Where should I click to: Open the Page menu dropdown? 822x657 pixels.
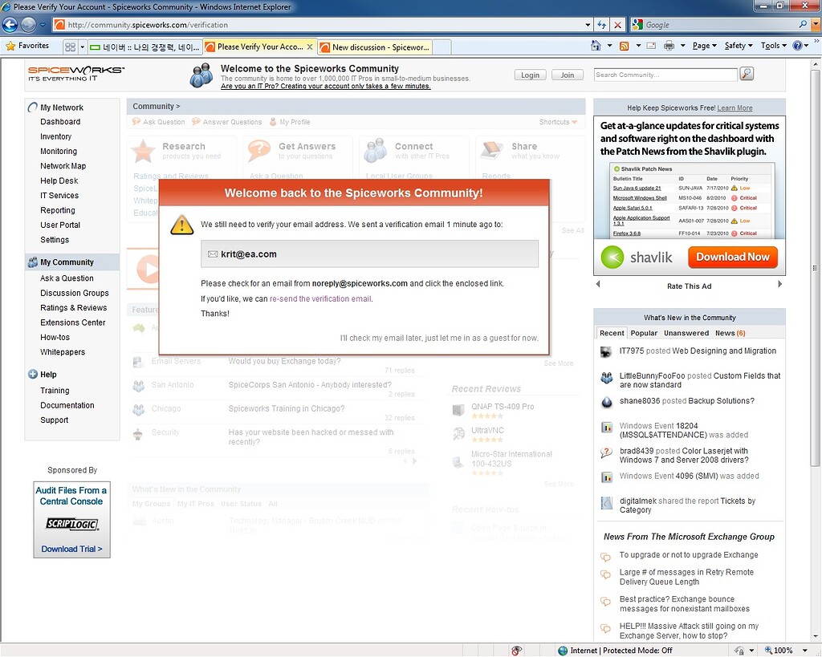(x=702, y=46)
